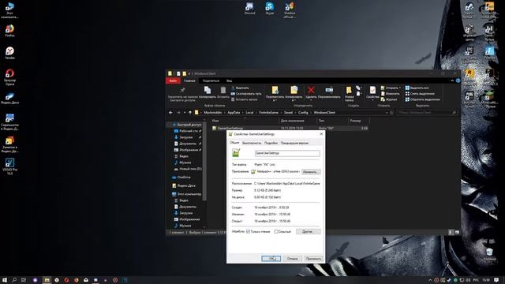Click the Paste shortcut (Вставить ярлык) command
Screen dimensions: 505x284
tap(245, 99)
